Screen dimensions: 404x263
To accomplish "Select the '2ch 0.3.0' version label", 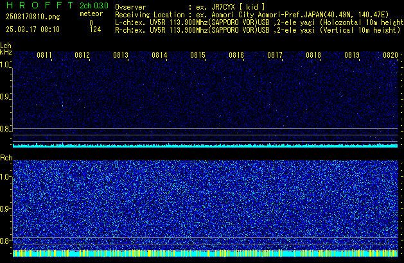I will point(94,6).
